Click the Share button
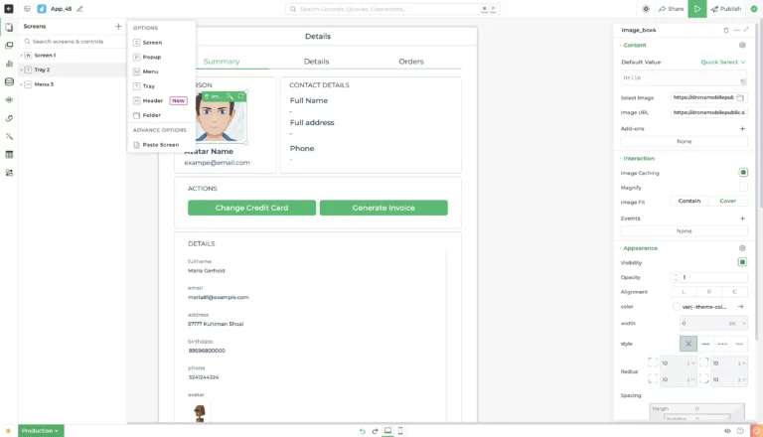This screenshot has height=437, width=763. pyautogui.click(x=671, y=9)
